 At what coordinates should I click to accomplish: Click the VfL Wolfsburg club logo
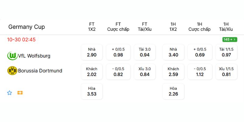click(x=12, y=56)
